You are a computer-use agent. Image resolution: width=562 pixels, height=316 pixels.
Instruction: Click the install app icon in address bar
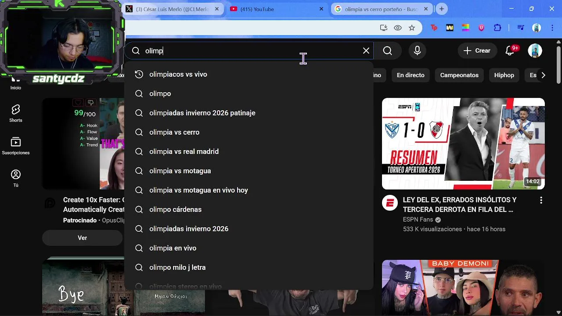[384, 28]
